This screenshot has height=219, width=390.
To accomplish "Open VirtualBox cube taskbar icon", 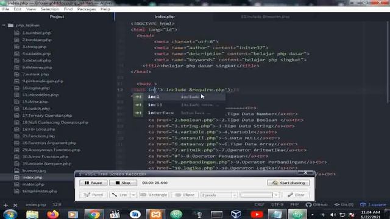I will pos(236,214).
